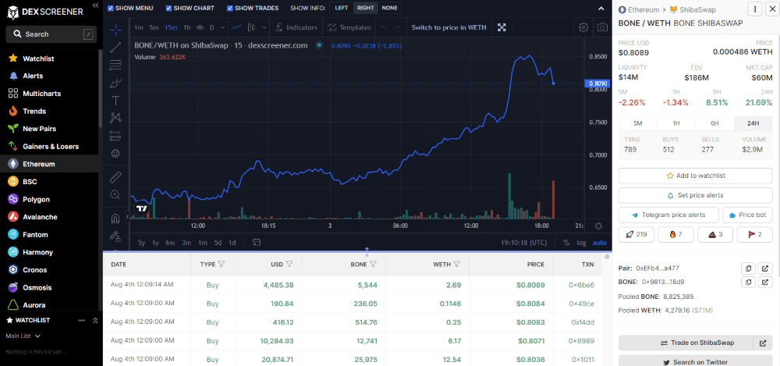Select the crosshair cursor tool
The width and height of the screenshot is (780, 366).
tap(115, 30)
